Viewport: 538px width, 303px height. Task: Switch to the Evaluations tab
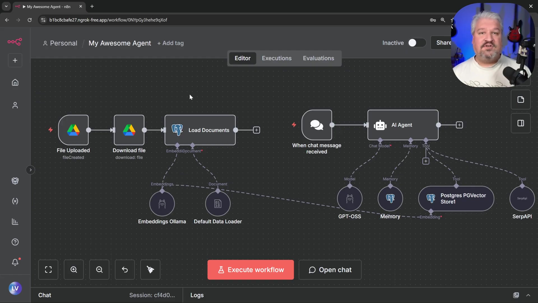click(x=318, y=58)
